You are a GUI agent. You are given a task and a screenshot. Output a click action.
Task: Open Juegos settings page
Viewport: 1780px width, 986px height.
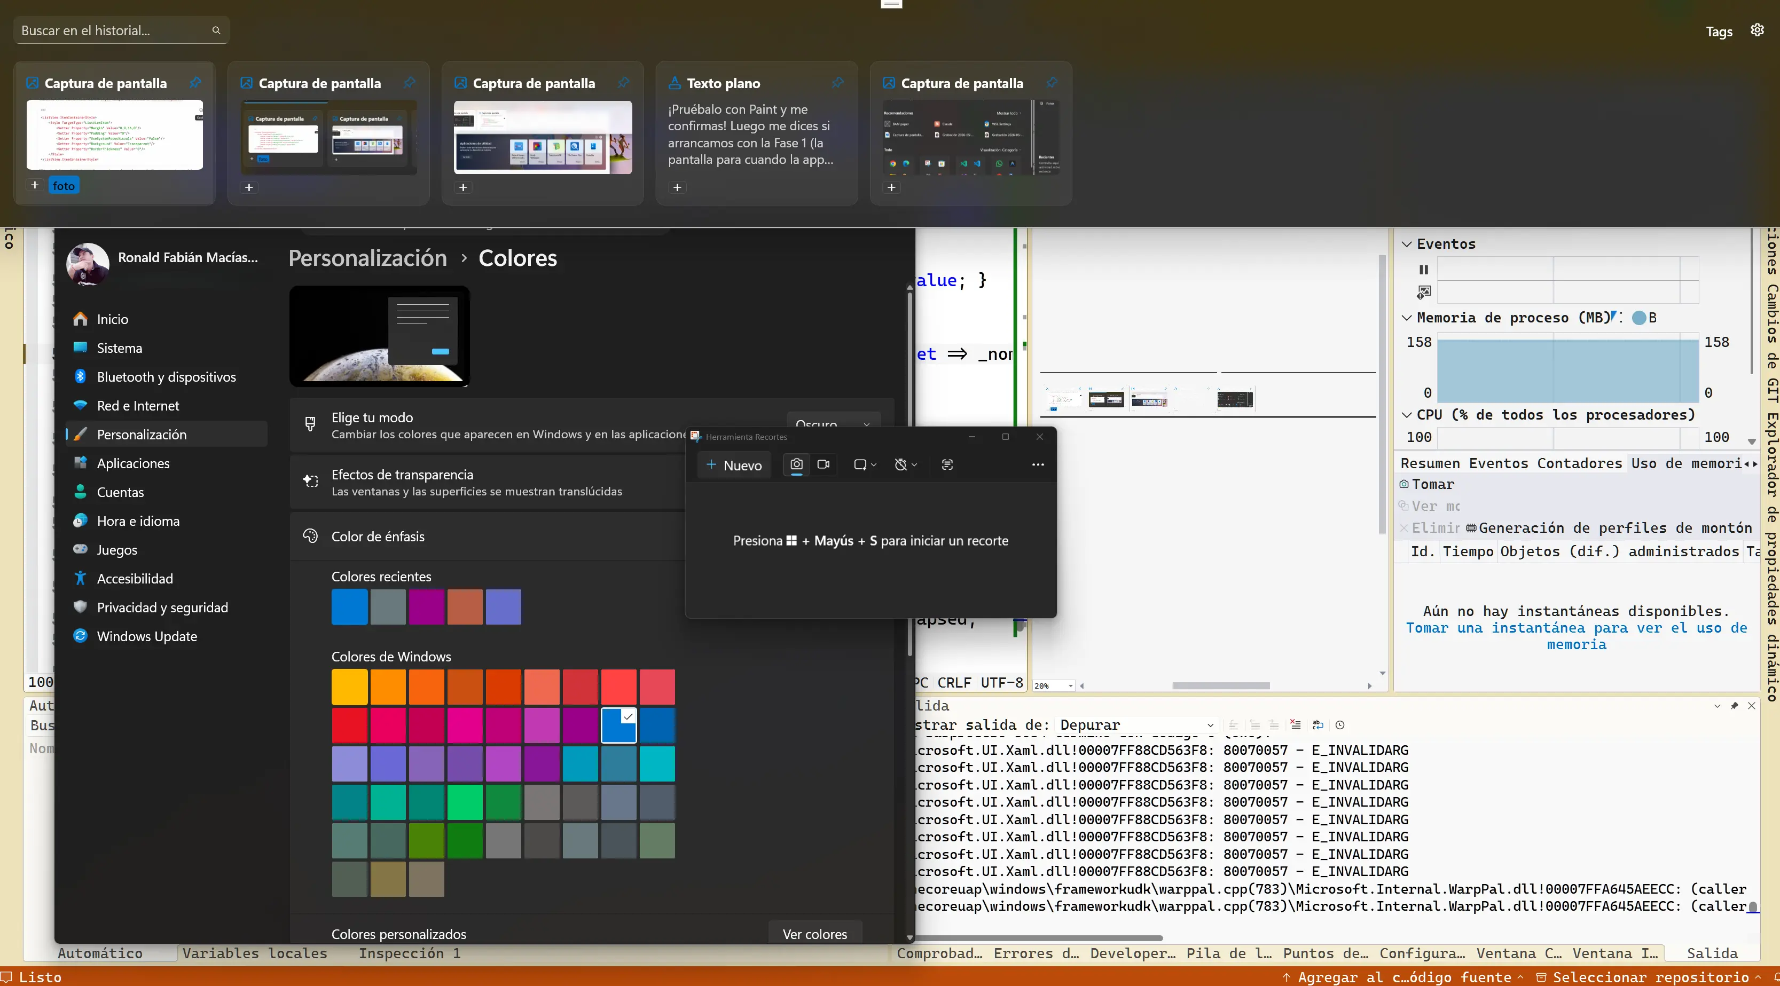(166, 550)
